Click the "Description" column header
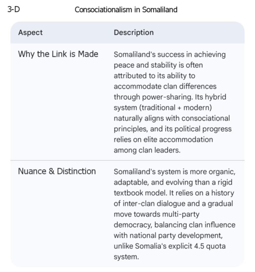Screen dimensions: 255x272 coord(133,33)
